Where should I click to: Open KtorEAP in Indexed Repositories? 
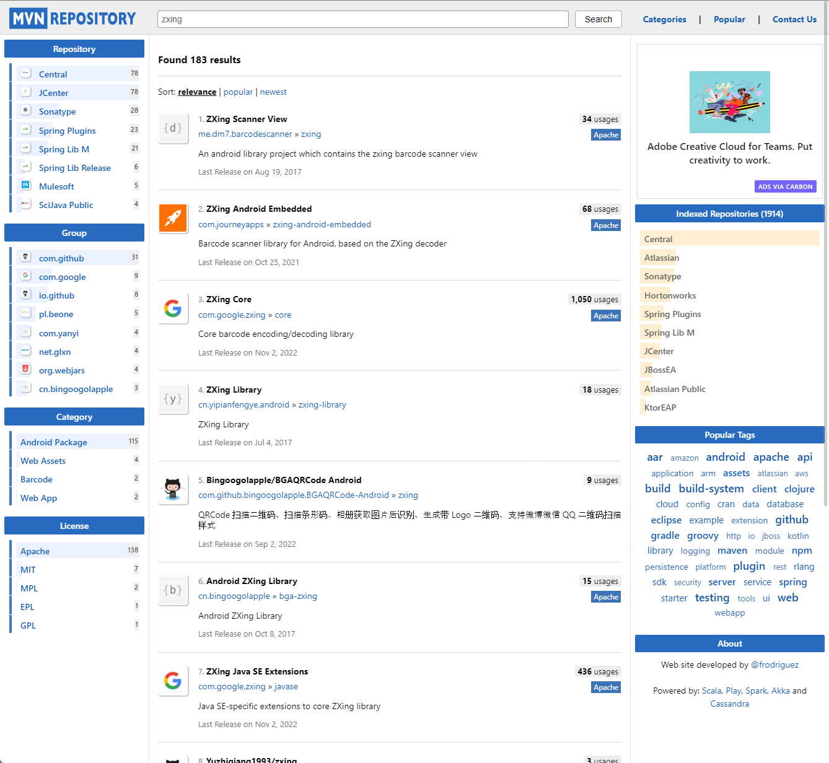[x=660, y=408]
